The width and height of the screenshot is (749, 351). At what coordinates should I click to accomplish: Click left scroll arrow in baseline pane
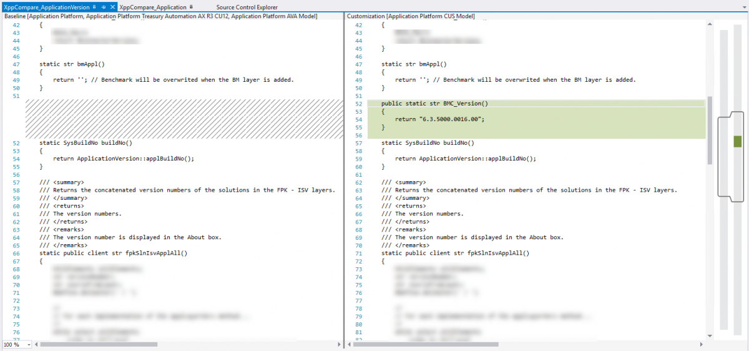point(36,344)
